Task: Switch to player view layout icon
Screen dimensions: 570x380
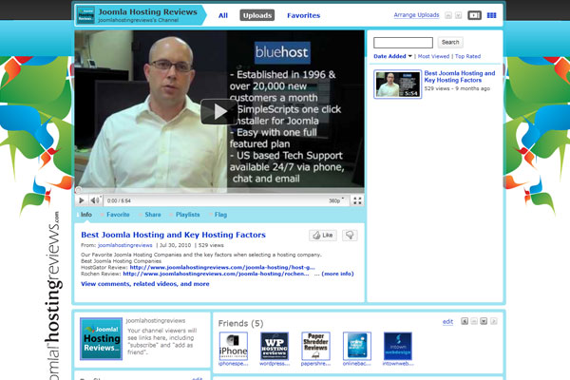Action: pyautogui.click(x=474, y=15)
